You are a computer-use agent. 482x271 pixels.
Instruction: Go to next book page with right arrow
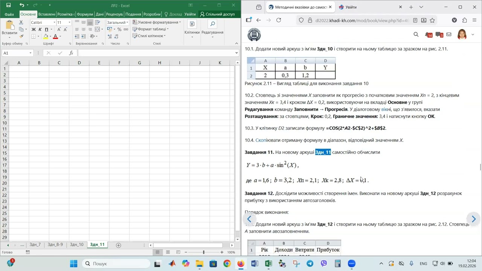click(x=473, y=219)
